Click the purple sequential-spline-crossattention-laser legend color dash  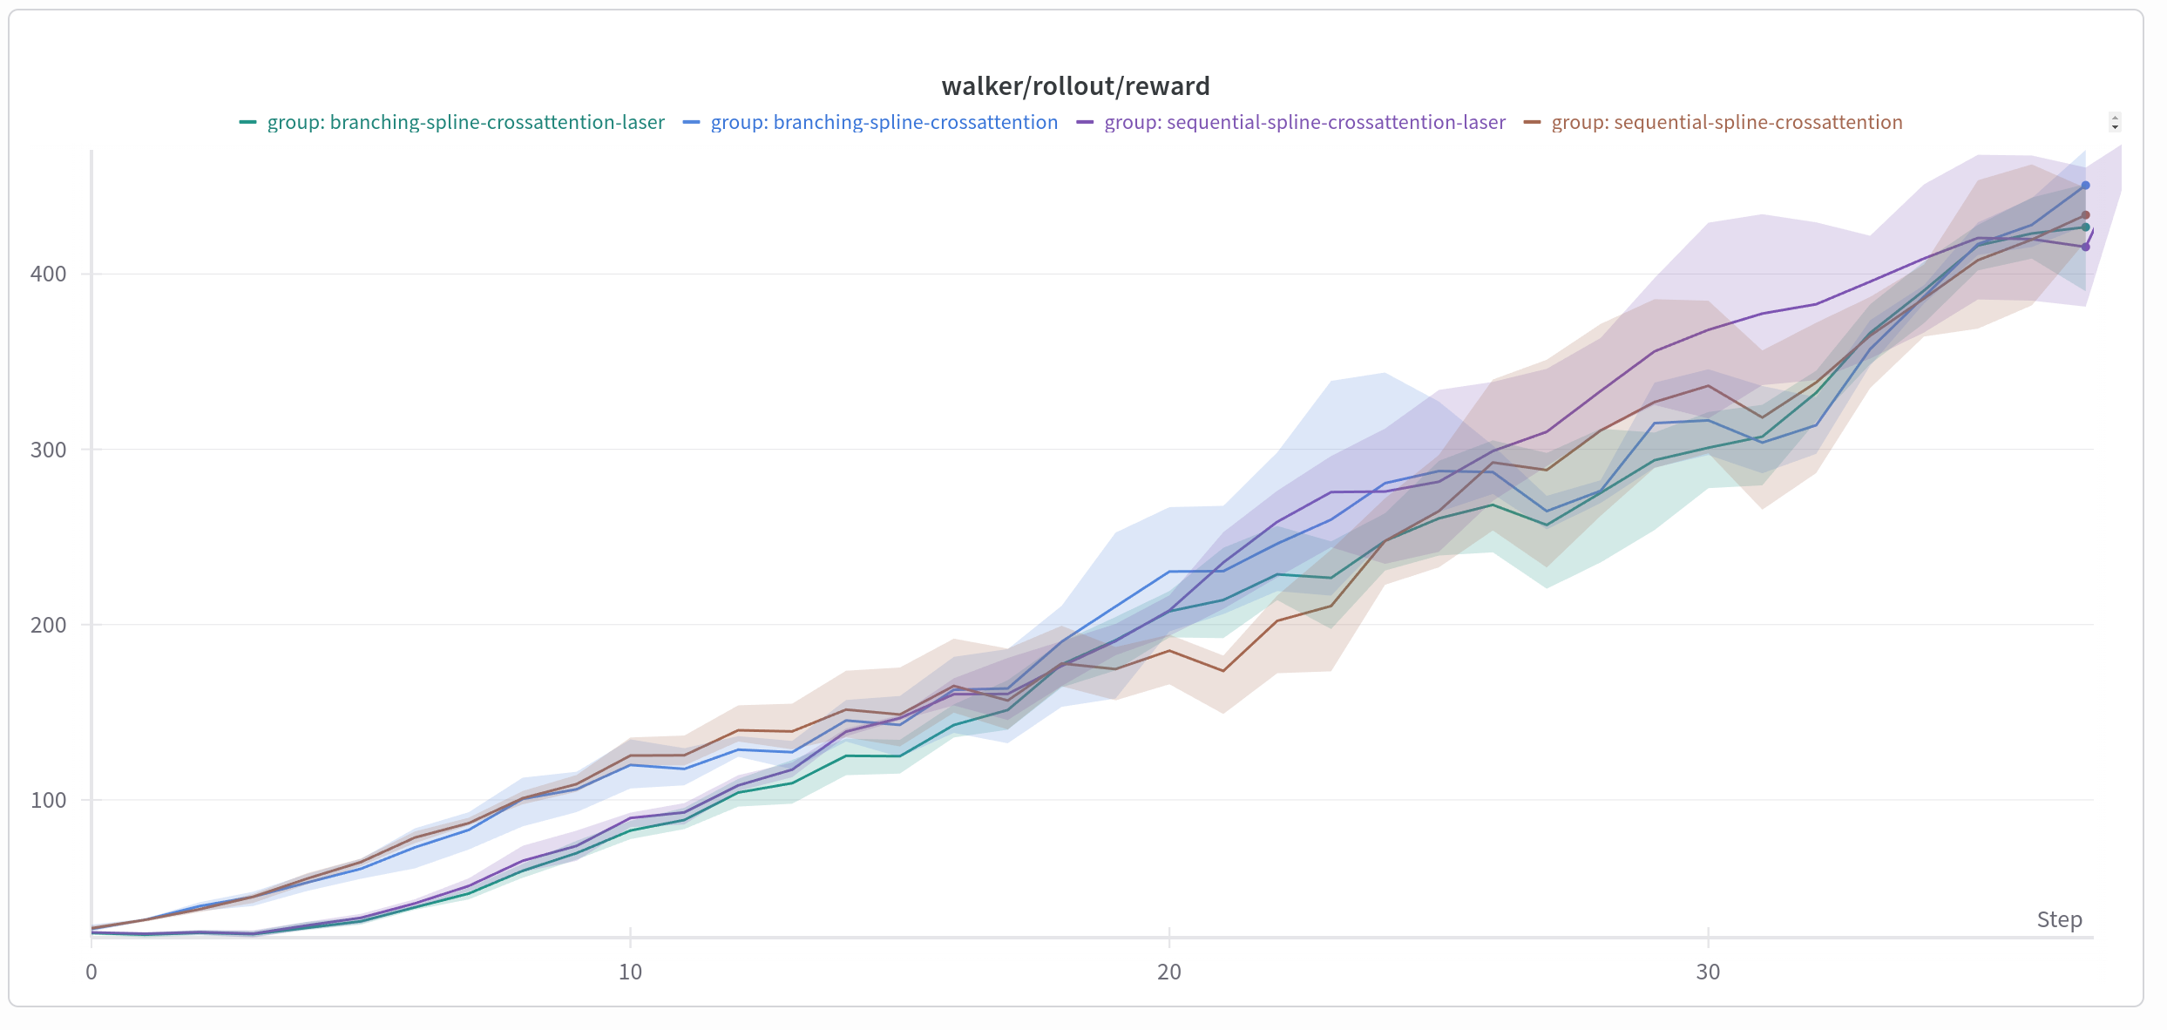(x=1085, y=123)
